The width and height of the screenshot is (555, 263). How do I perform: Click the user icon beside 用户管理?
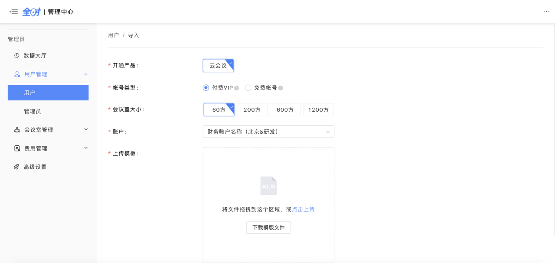[17, 74]
